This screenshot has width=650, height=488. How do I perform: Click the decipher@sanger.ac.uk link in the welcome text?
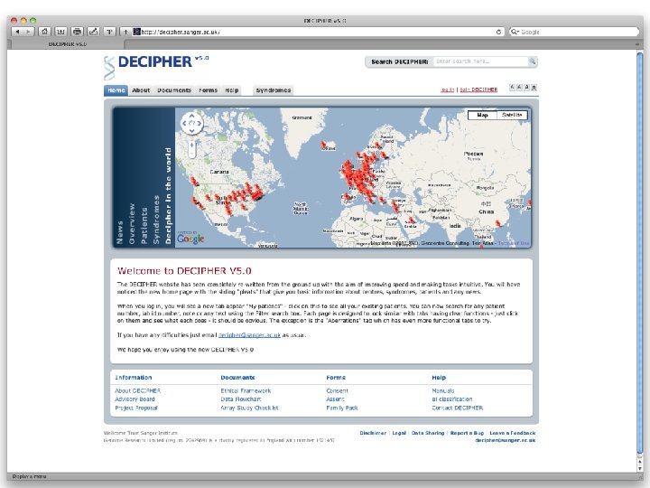pos(249,335)
